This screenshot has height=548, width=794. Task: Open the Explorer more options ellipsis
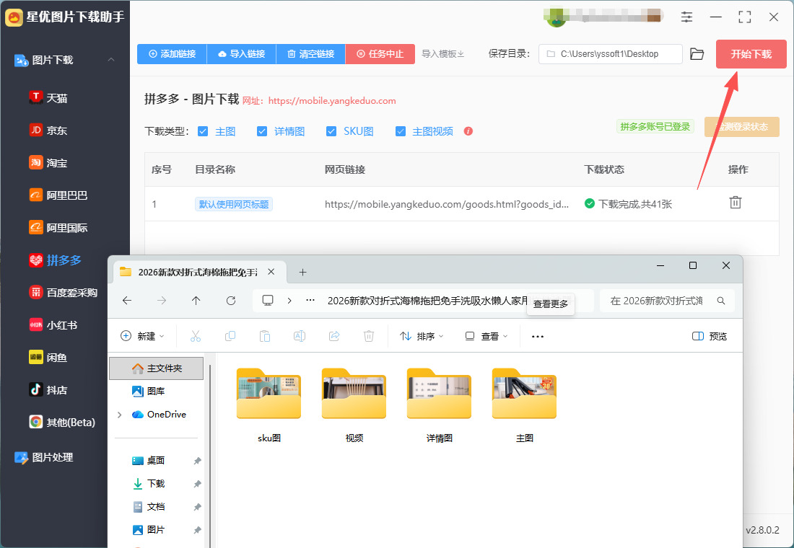[x=538, y=336]
